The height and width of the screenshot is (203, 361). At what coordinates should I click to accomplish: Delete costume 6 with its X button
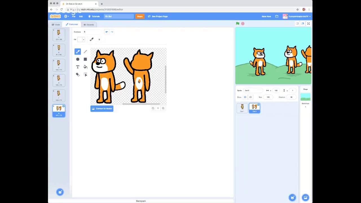63,106
